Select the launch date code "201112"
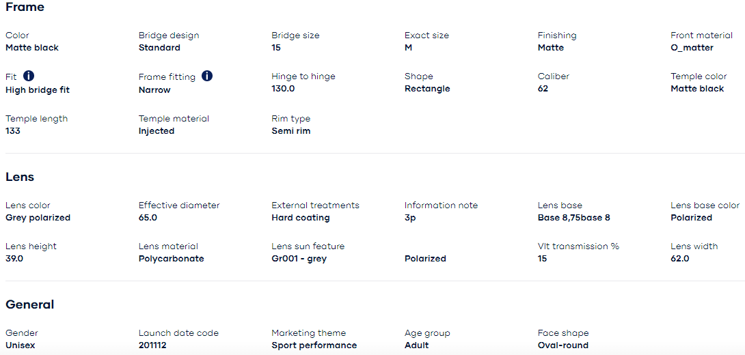The height and width of the screenshot is (355, 745). coord(152,345)
